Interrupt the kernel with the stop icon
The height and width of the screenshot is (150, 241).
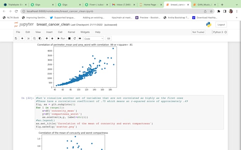point(69,38)
